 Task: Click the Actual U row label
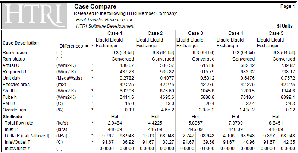(11, 65)
